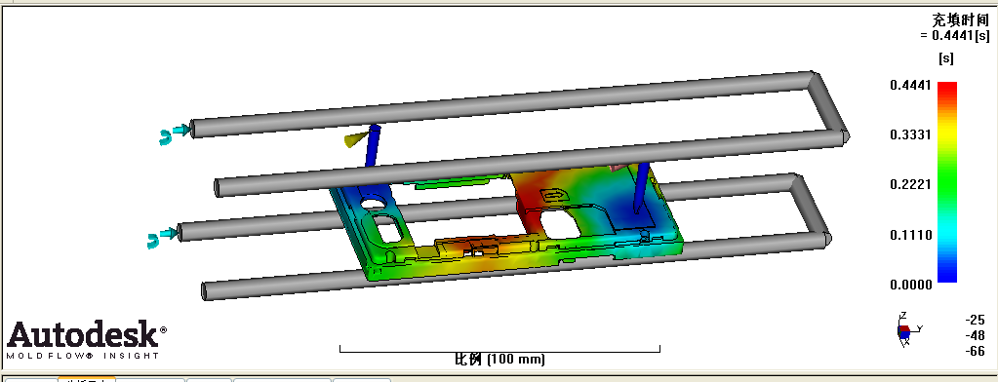The image size is (998, 382).
Task: Click legend value 0.1110
Action: click(911, 235)
